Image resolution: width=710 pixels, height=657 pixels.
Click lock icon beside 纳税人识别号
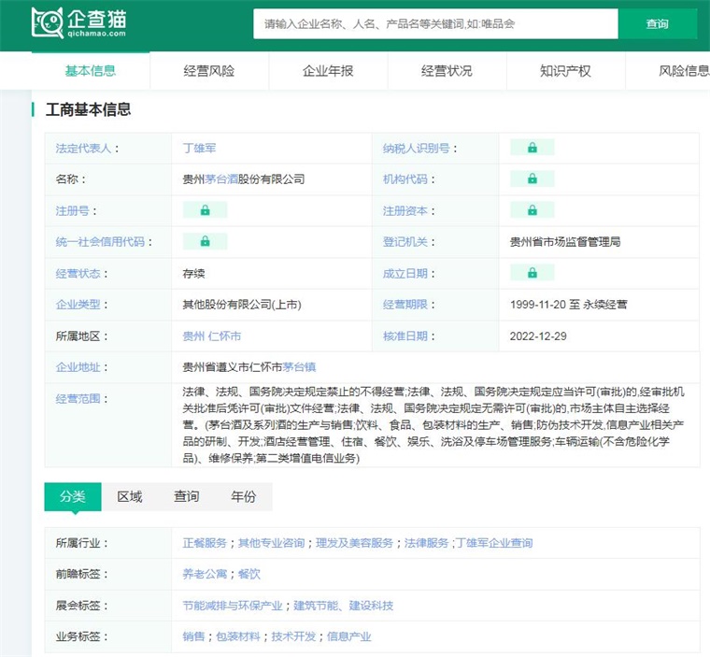(x=532, y=148)
